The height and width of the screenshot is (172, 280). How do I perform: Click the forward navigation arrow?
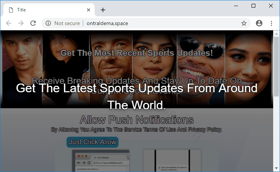(21, 23)
